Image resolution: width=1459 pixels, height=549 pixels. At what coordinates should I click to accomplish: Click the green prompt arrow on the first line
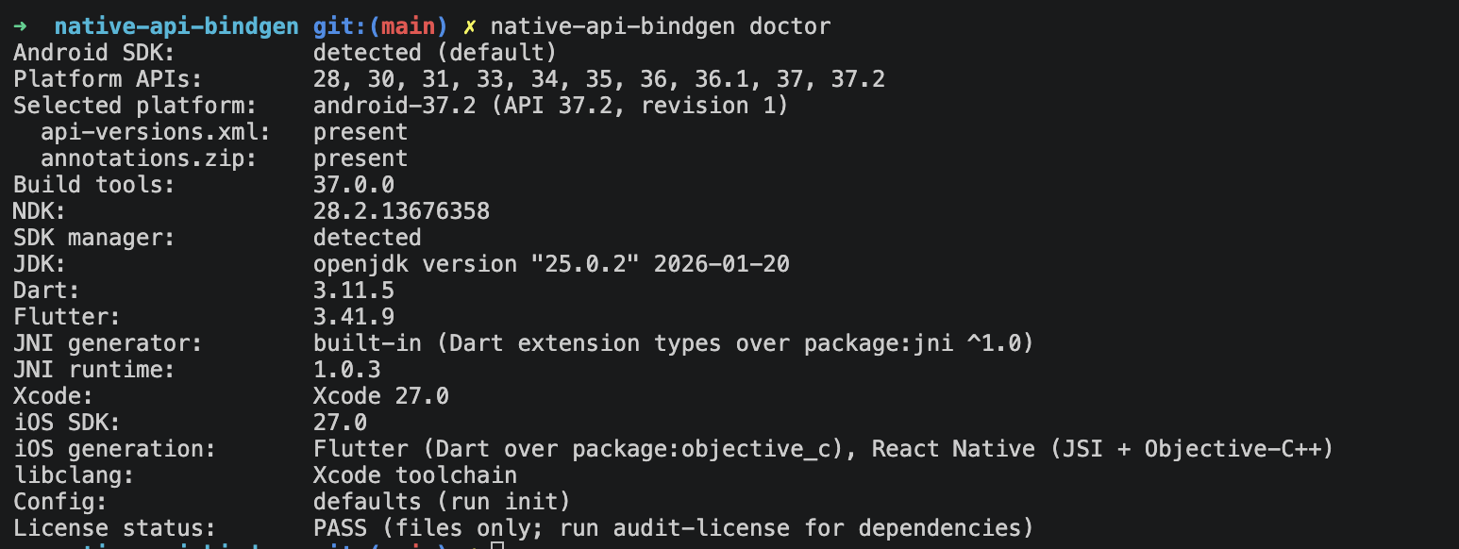click(x=20, y=26)
